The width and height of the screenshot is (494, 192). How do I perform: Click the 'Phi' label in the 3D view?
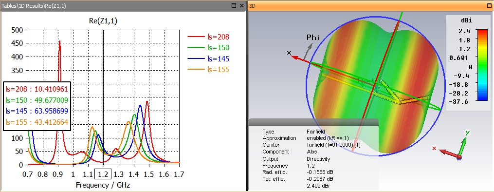pos(313,38)
